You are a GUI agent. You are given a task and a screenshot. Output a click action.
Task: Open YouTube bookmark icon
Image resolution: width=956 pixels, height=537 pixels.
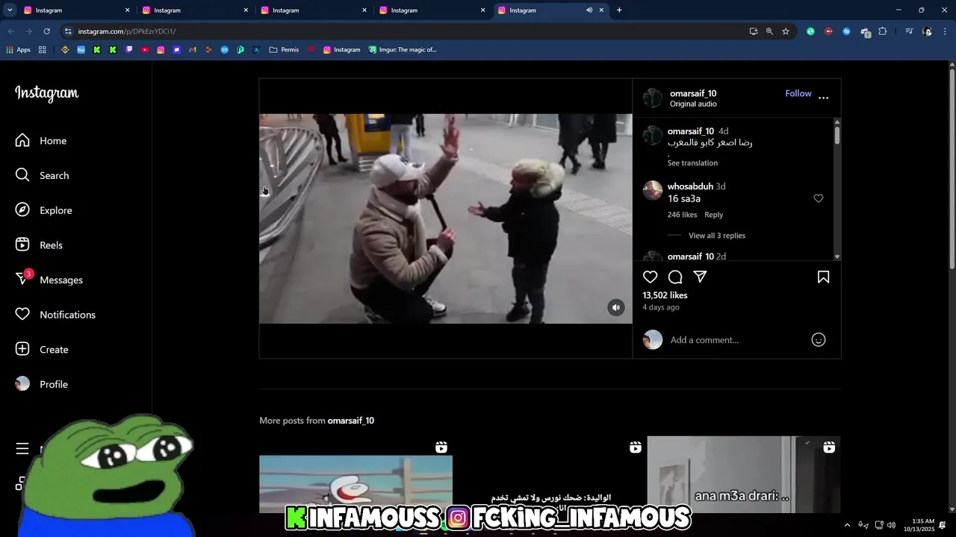pyautogui.click(x=145, y=50)
